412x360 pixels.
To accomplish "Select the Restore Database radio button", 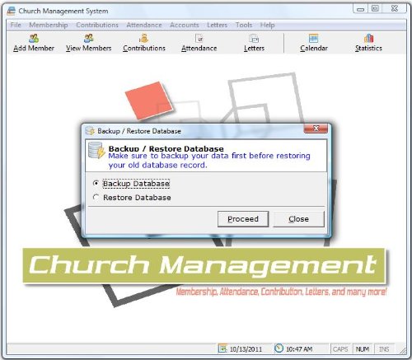I will tap(96, 197).
